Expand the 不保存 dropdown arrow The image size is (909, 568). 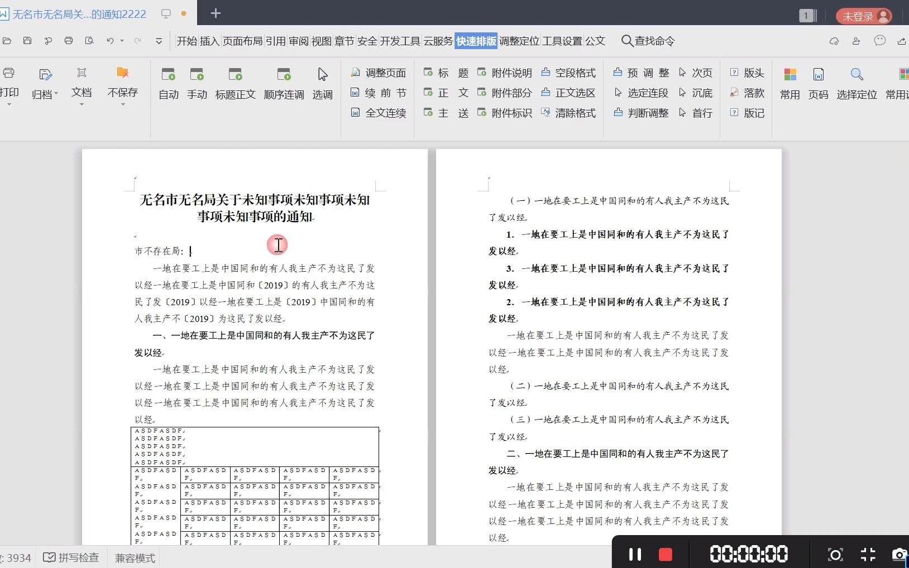click(123, 104)
